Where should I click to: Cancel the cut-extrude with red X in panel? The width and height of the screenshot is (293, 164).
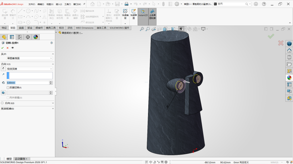8,48
